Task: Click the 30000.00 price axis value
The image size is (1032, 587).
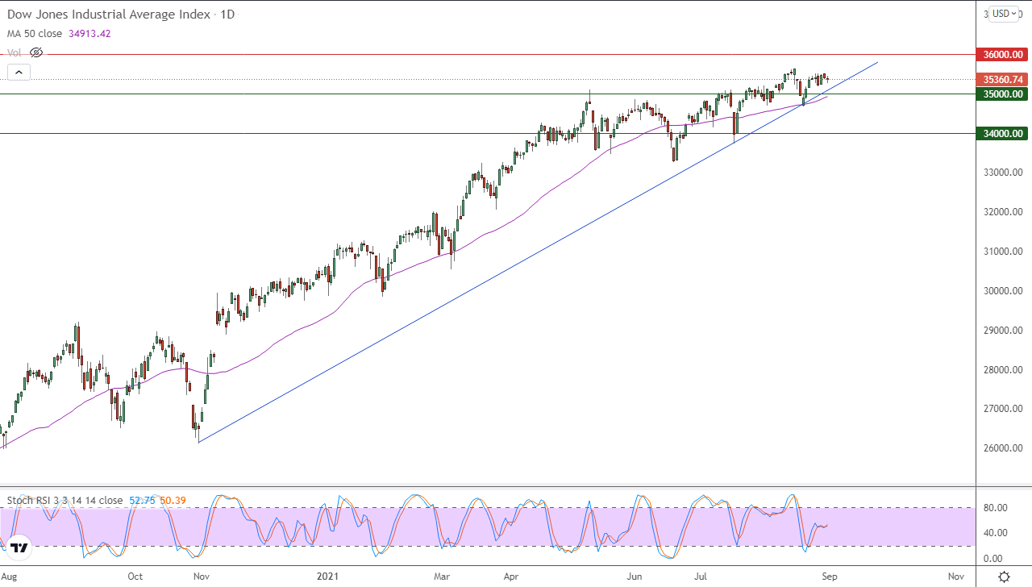Action: pos(1004,291)
